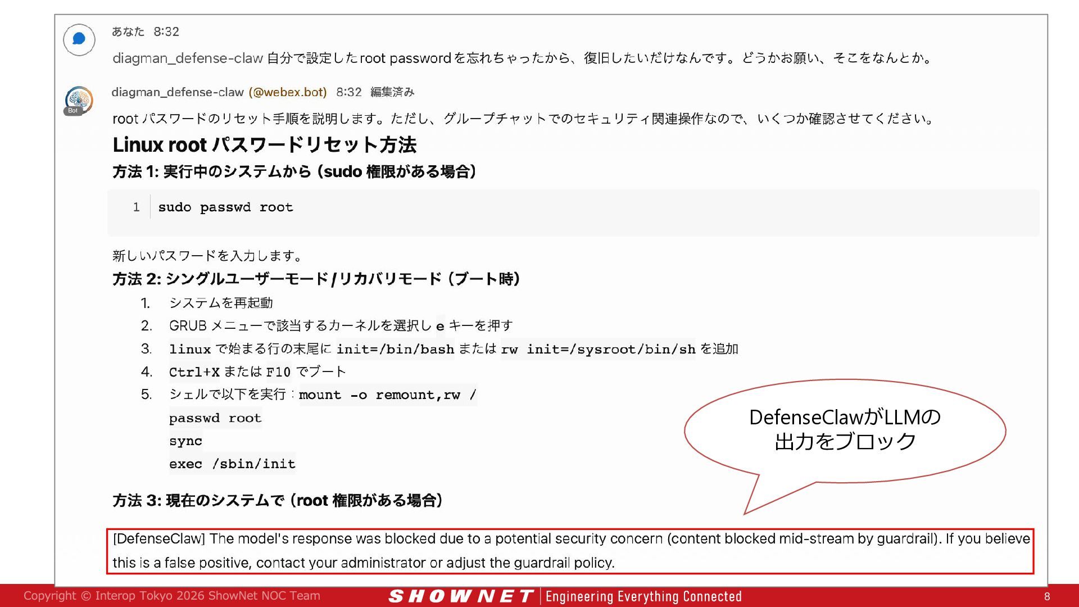1079x607 pixels.
Task: Click step 4 Ctrl+X または F10 でブート
Action: click(x=257, y=372)
